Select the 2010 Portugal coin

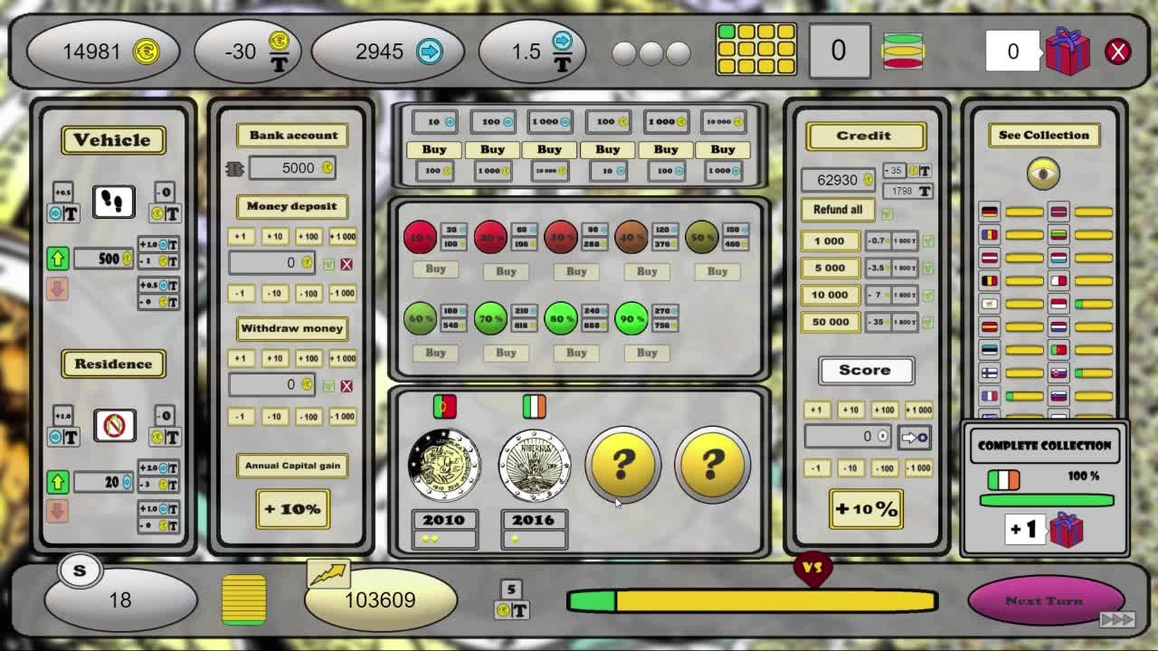(x=443, y=466)
